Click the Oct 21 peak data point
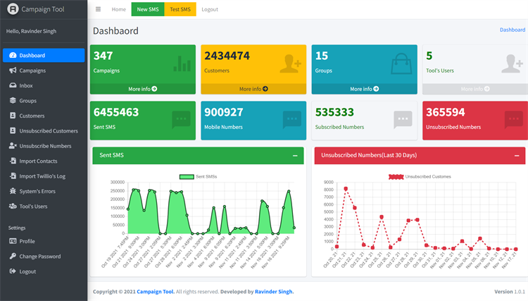The image size is (528, 301). 346,189
